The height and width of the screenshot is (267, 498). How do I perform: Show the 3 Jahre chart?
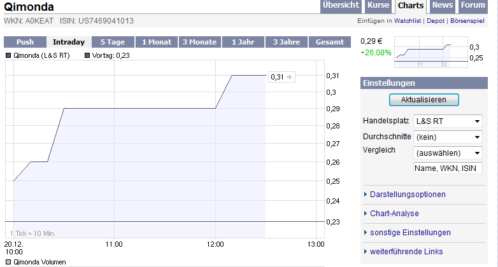(x=287, y=42)
